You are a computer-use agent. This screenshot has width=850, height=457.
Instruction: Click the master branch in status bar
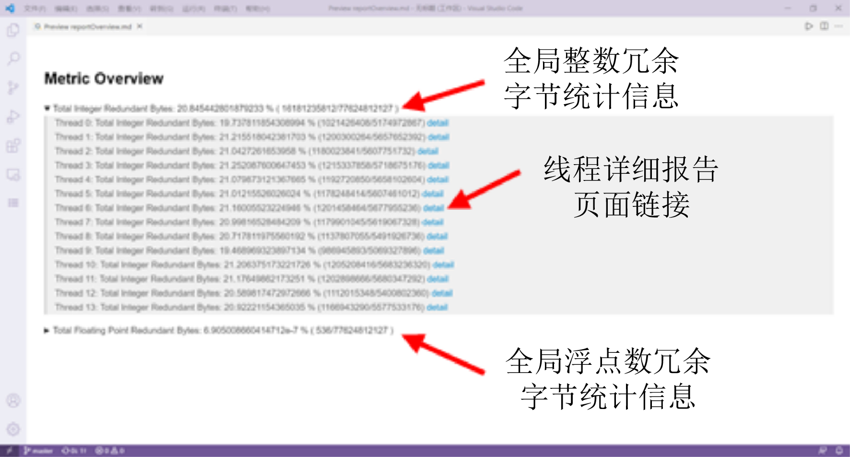click(x=39, y=451)
